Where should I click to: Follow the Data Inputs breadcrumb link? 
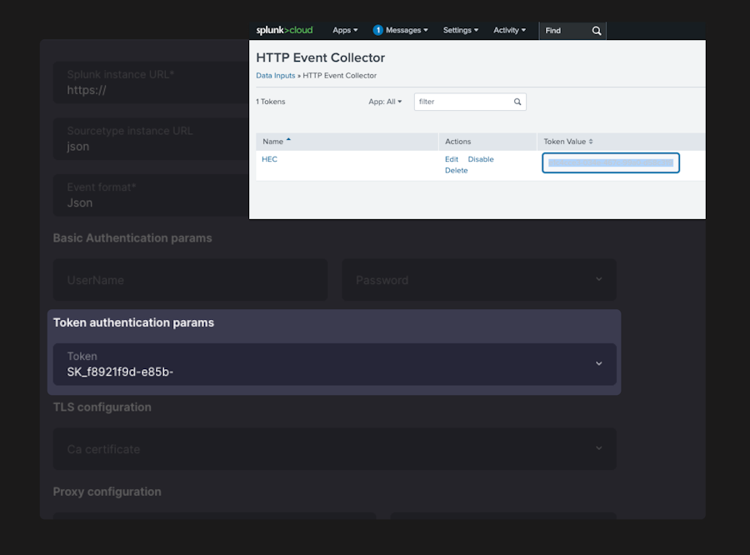pos(276,76)
